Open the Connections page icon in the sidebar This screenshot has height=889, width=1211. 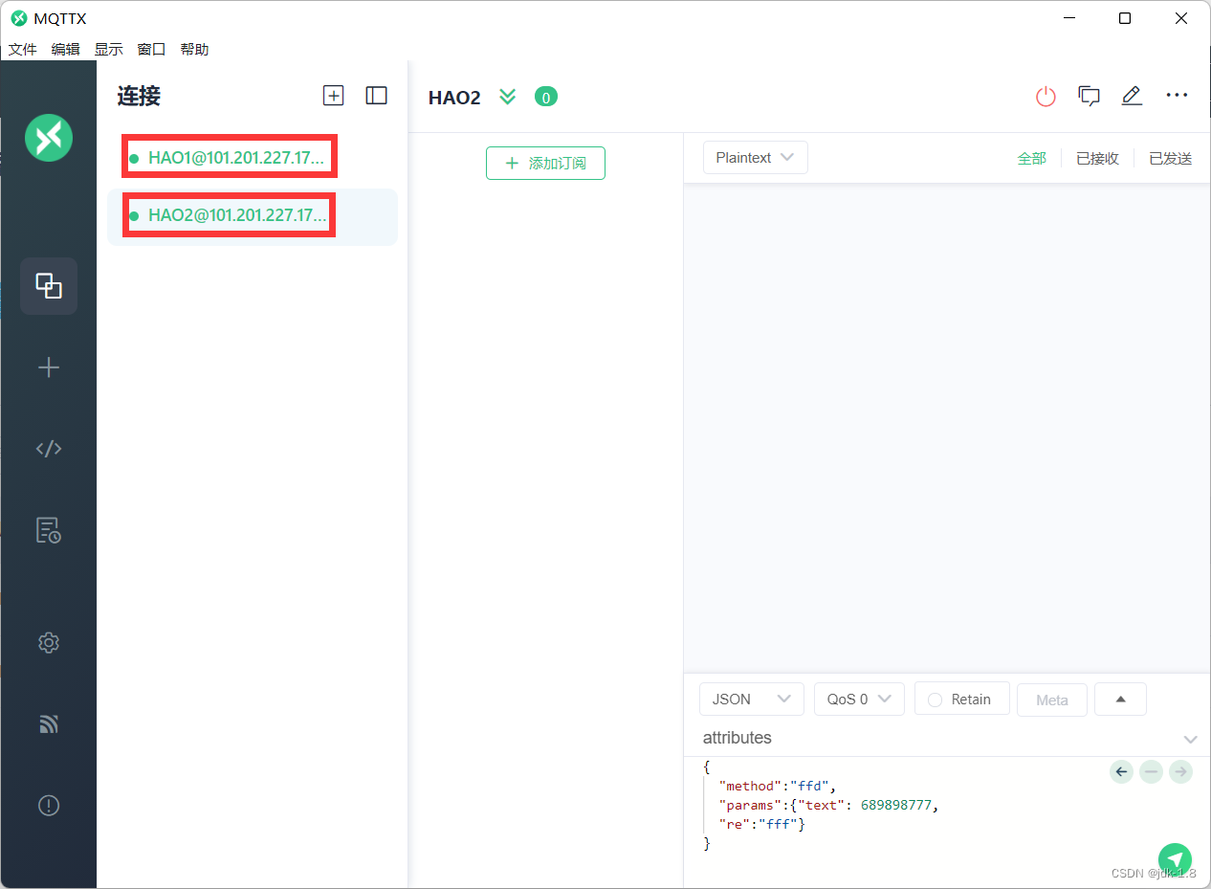49,286
